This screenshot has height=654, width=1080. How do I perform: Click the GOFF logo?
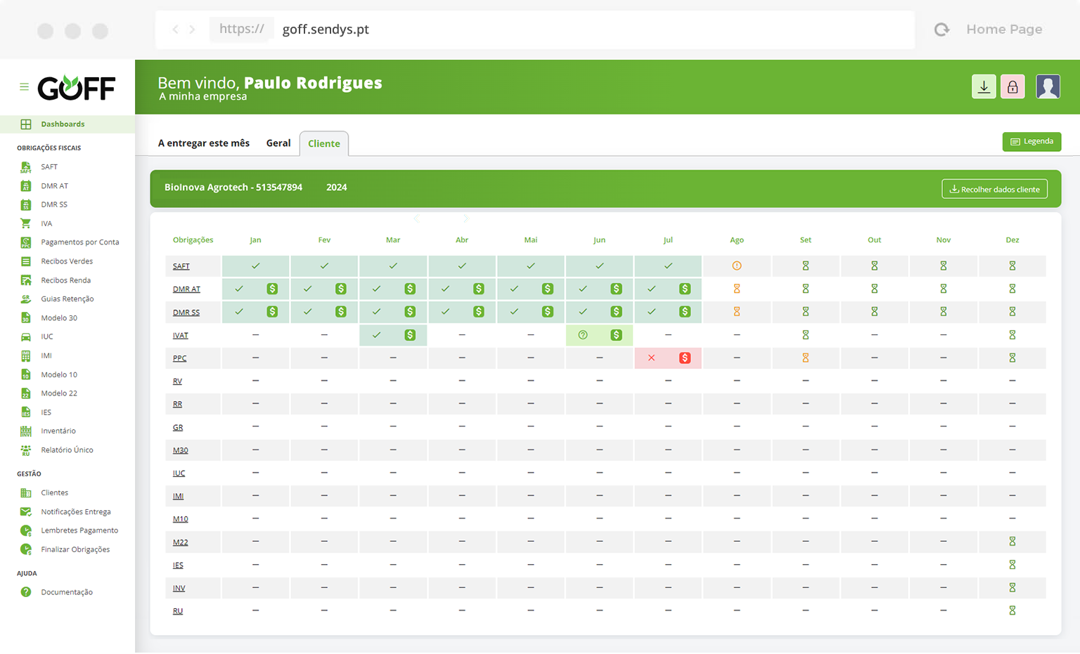coord(76,88)
